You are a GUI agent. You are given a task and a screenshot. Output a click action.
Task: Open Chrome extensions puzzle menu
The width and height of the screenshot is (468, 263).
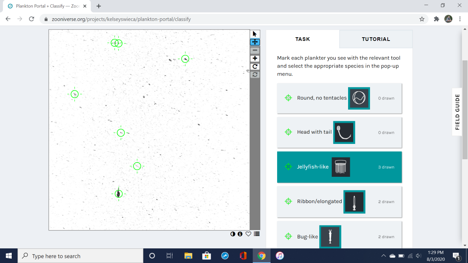tap(436, 19)
